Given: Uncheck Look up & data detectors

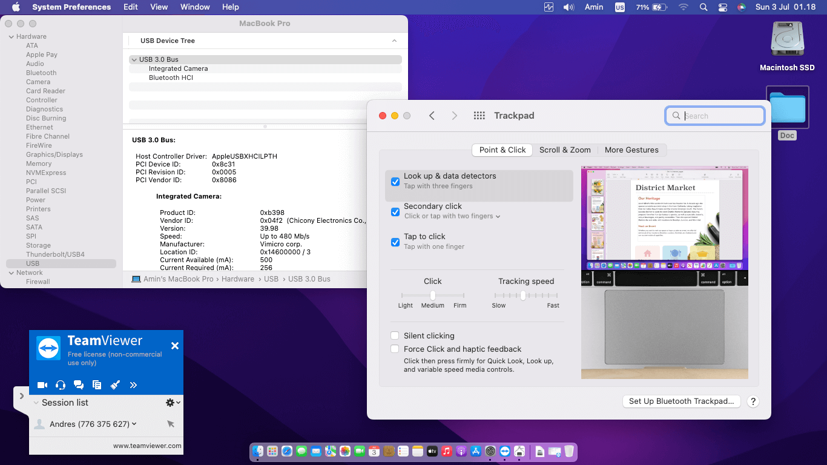Looking at the screenshot, I should (395, 182).
